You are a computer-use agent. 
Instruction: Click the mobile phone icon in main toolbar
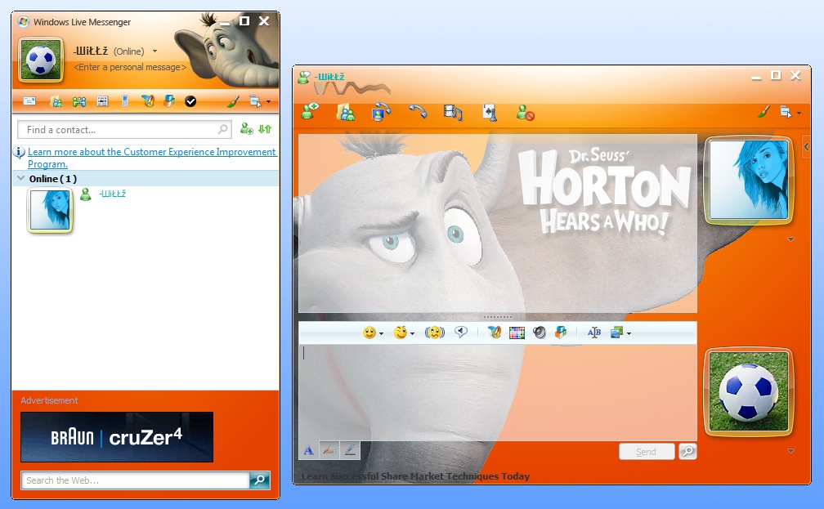pos(125,100)
